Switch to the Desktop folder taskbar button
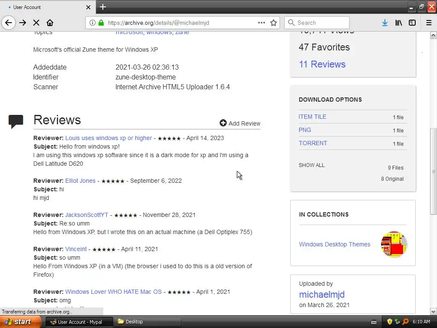 (148, 322)
